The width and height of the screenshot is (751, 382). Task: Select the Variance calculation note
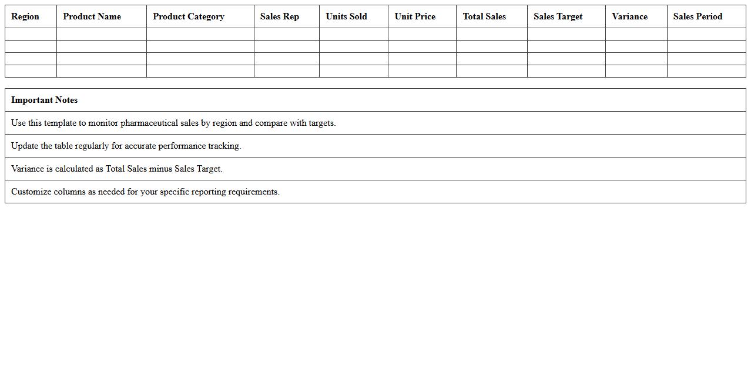[116, 169]
